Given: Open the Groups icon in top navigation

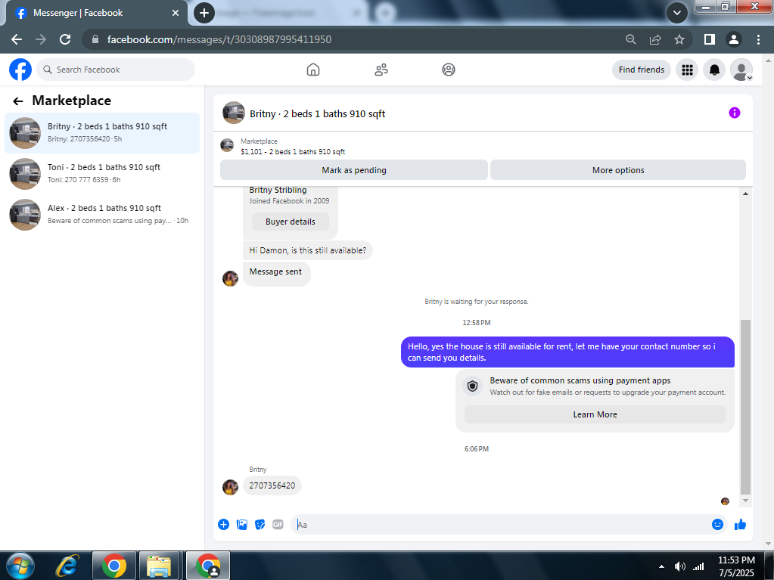Looking at the screenshot, I should click(448, 70).
